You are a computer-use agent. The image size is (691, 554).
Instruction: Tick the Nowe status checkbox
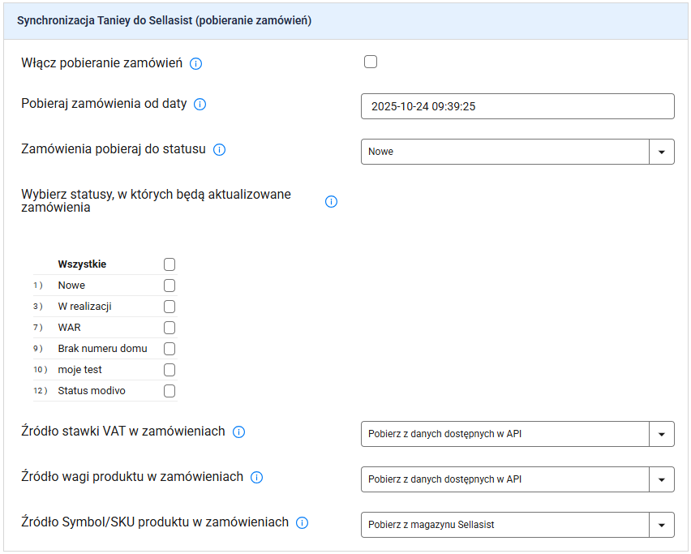coord(170,286)
